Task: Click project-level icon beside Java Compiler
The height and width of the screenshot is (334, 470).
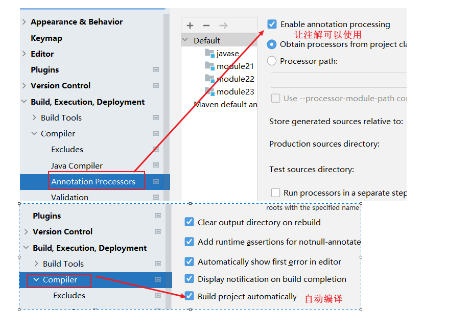Action: point(156,165)
